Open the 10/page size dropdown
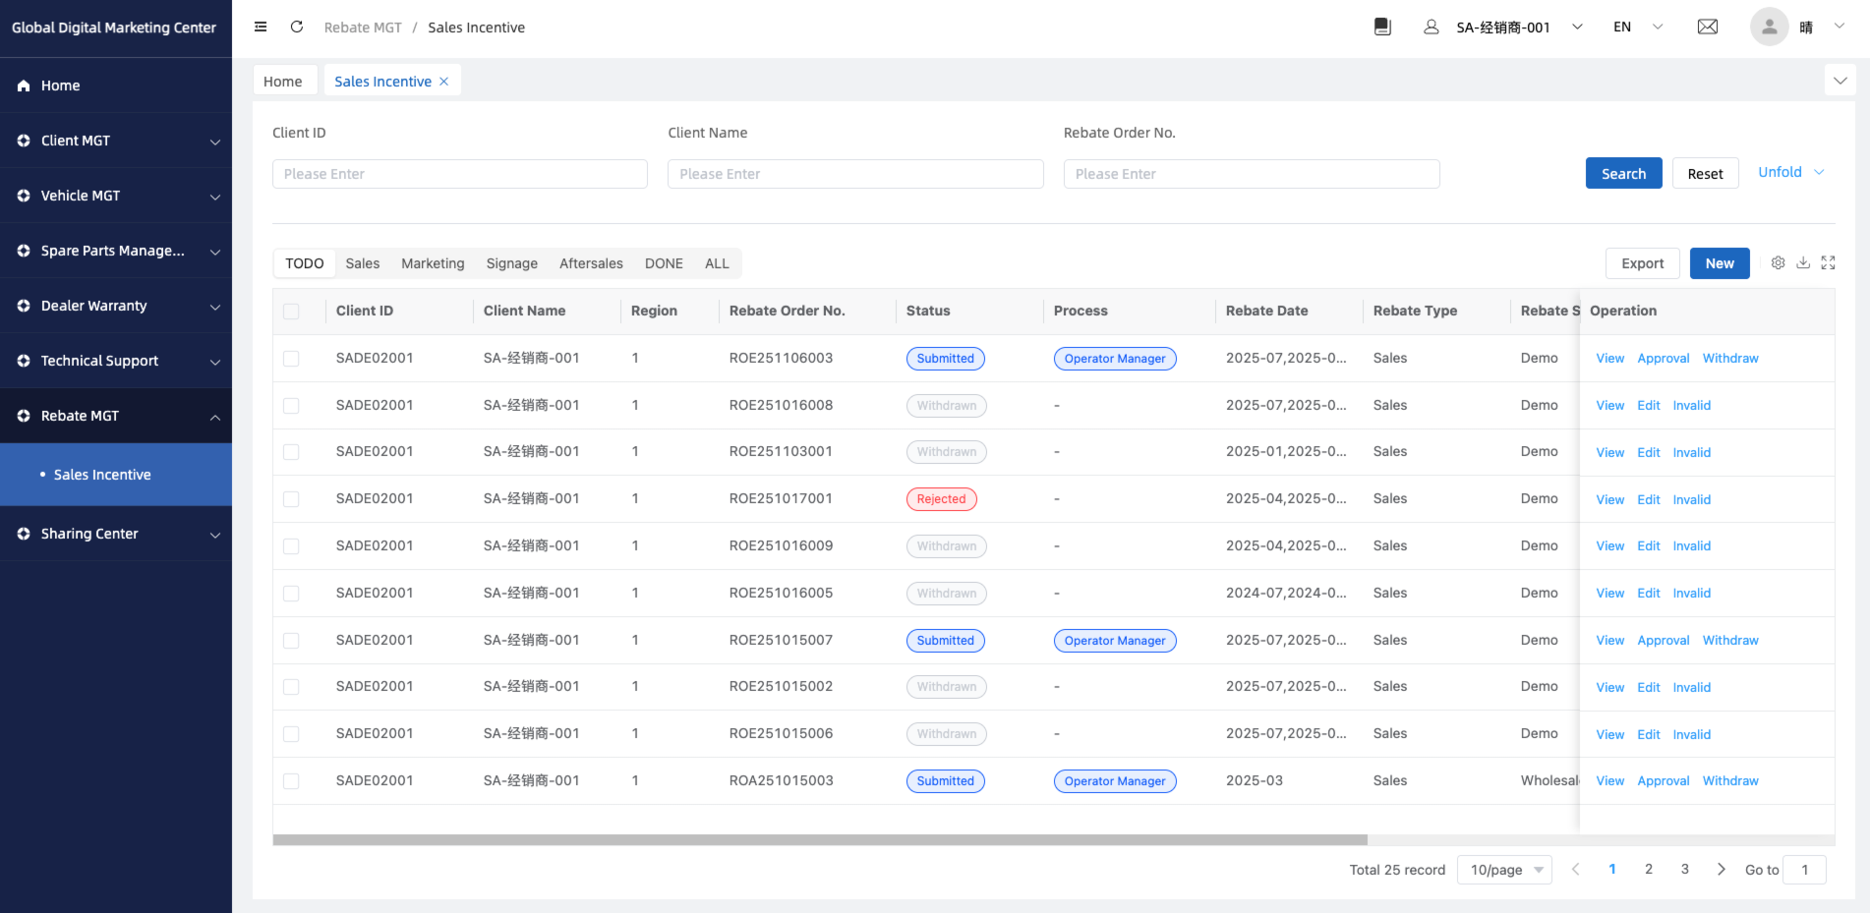This screenshot has width=1870, height=913. (1504, 870)
